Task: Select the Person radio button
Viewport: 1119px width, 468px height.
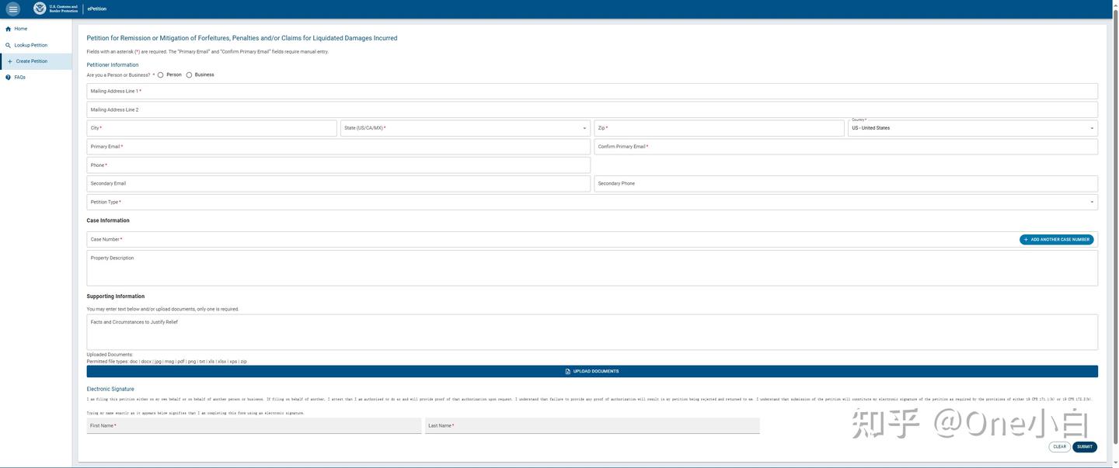Action: (161, 75)
